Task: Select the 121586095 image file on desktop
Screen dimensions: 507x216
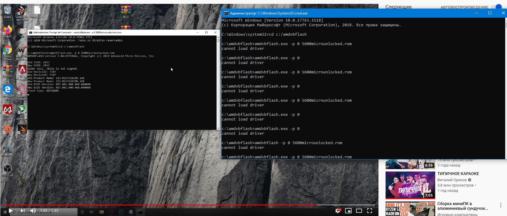Action: [7, 151]
